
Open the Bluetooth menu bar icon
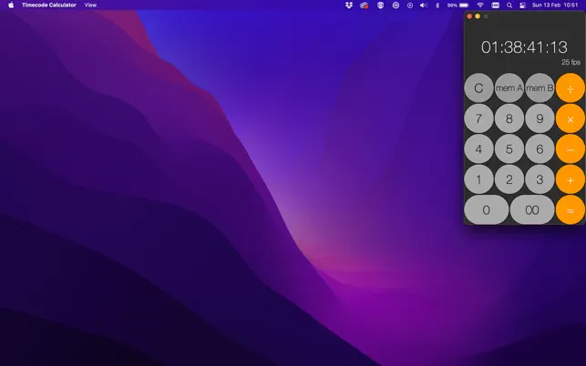[x=437, y=5]
